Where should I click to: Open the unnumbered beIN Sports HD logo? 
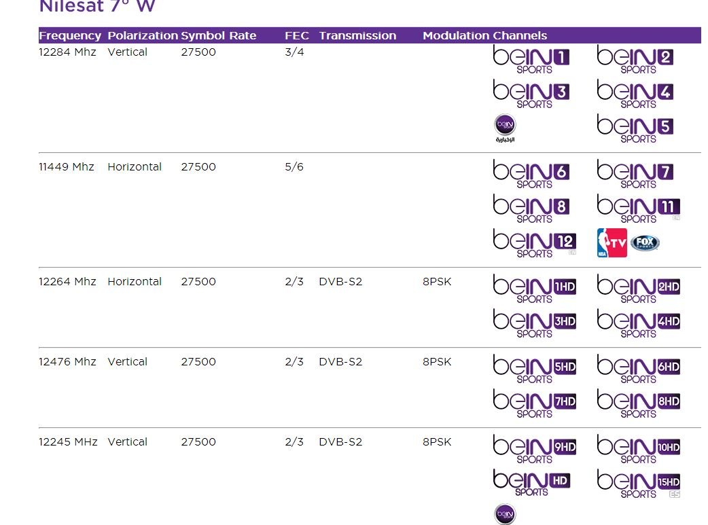(x=531, y=483)
